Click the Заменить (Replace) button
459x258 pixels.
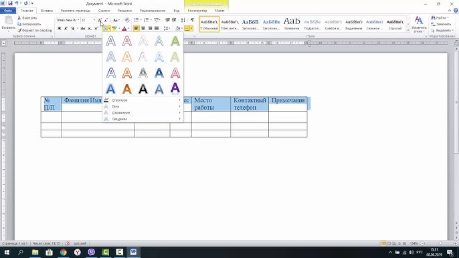point(441,24)
